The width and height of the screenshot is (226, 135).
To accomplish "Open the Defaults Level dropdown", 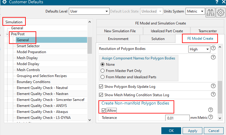I will [89, 11].
